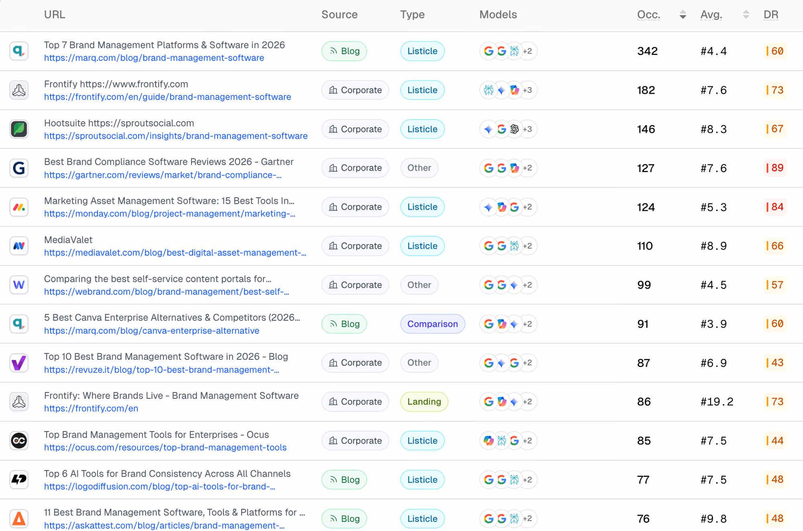Click the Other type tag in the webrand.com row
Image resolution: width=803 pixels, height=531 pixels.
pyautogui.click(x=419, y=285)
